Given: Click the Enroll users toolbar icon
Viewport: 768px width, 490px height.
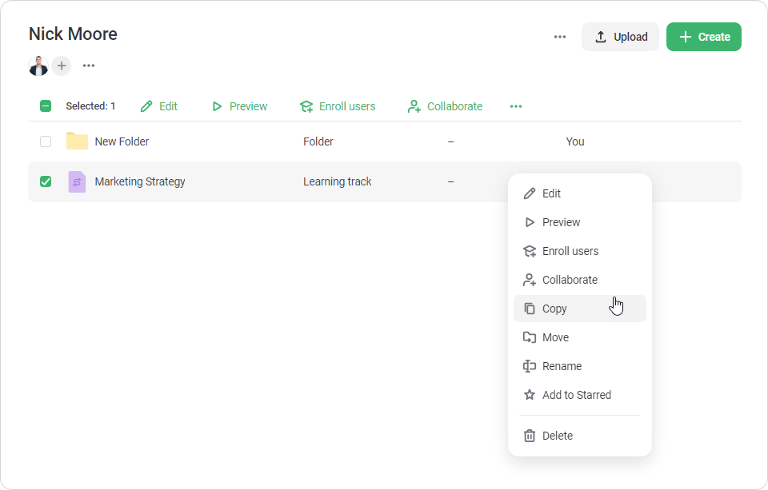Looking at the screenshot, I should pyautogui.click(x=306, y=106).
